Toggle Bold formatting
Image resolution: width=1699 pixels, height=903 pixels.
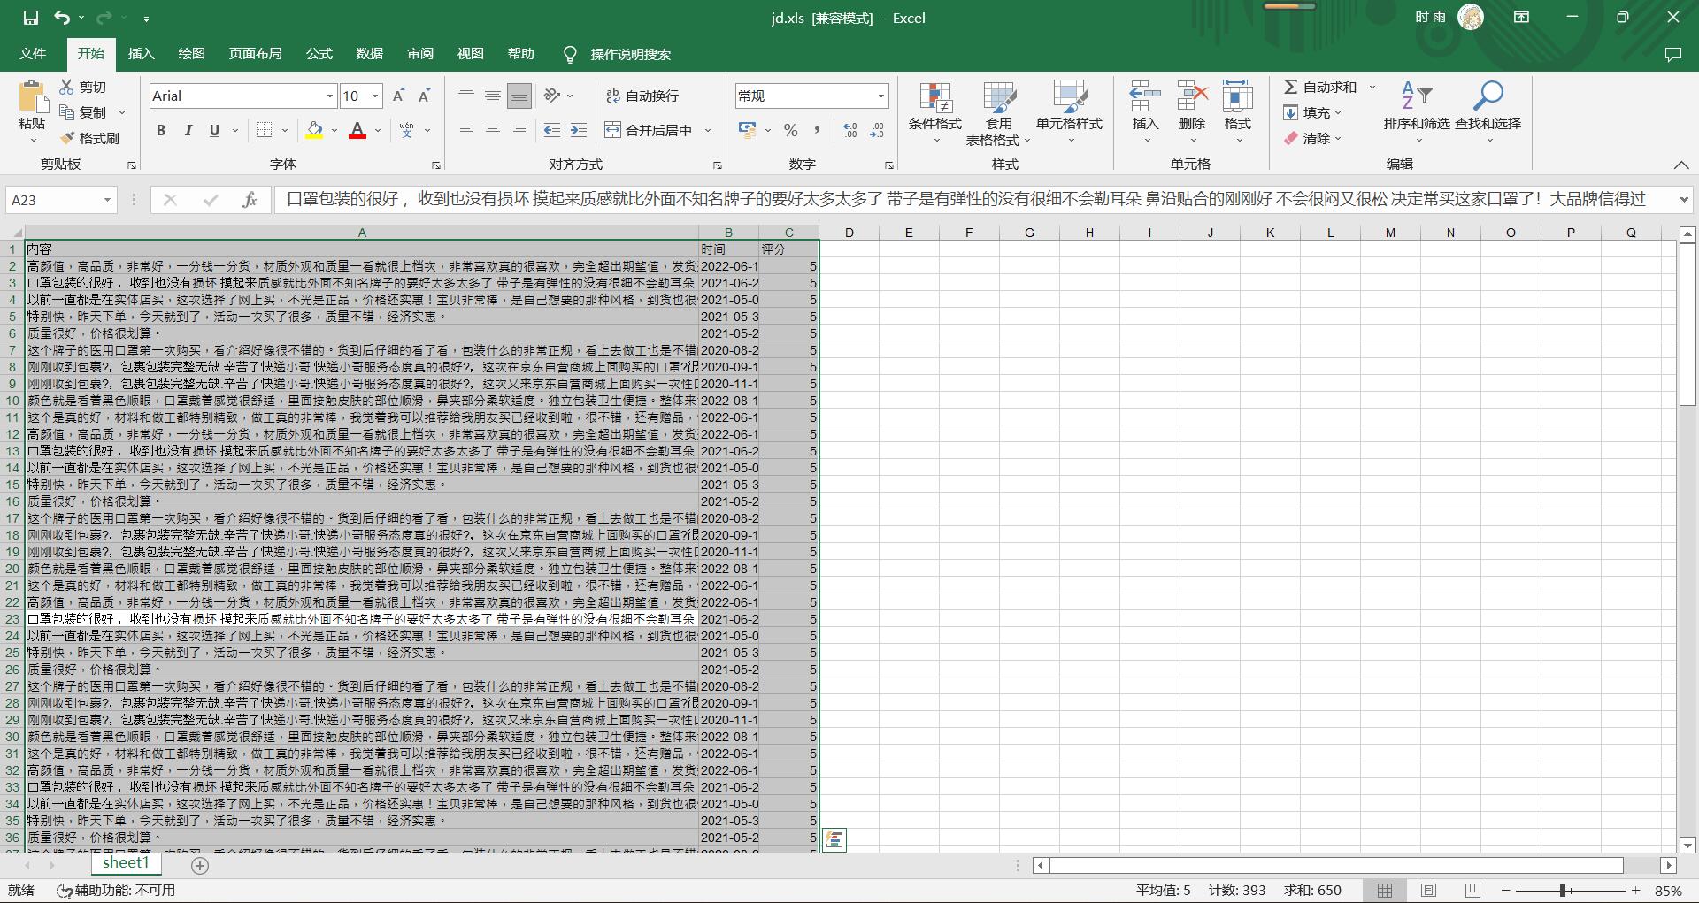click(161, 131)
